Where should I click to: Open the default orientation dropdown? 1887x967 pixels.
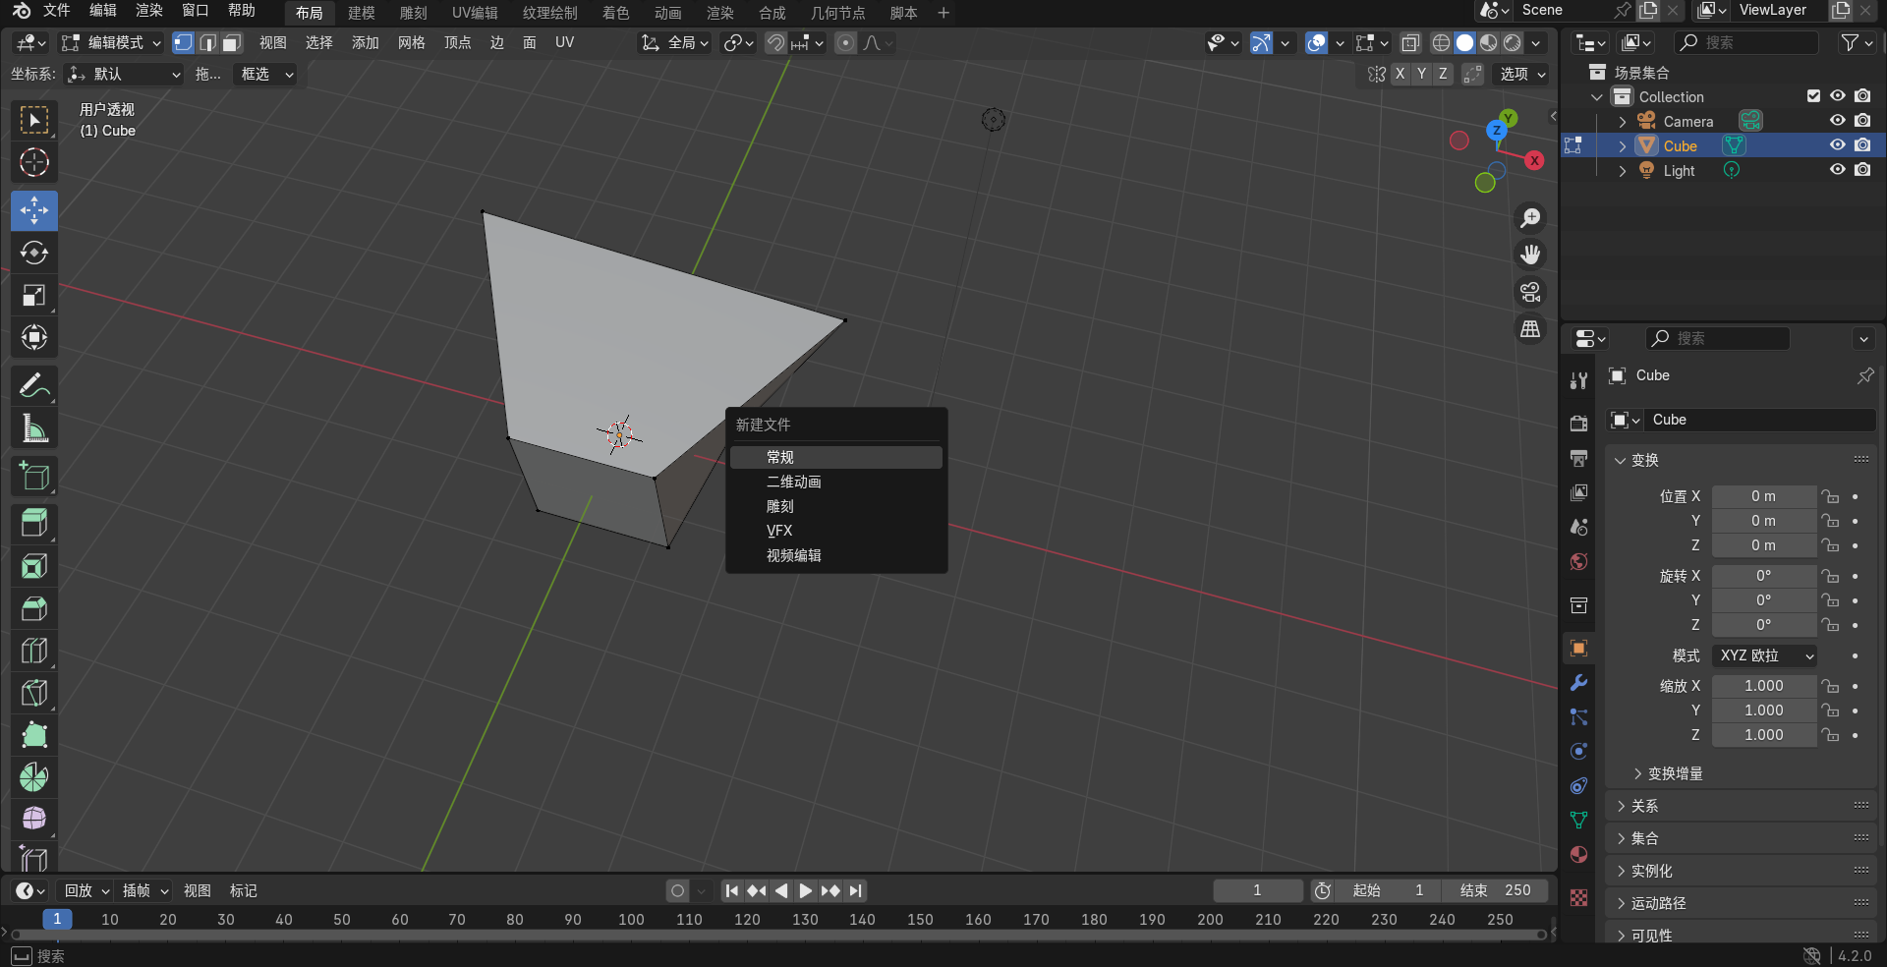click(x=124, y=74)
